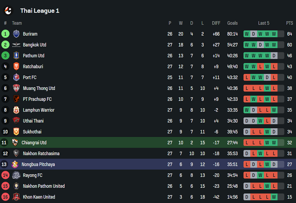Click Khon Kaen United club logo

(x=16, y=197)
